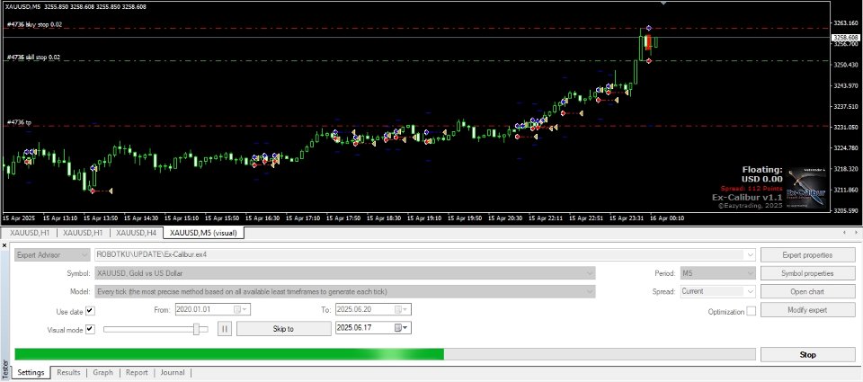Image resolution: width=863 pixels, height=382 pixels.
Task: Click the #4736 buy stop 0.02 order label
Action: click(x=34, y=24)
